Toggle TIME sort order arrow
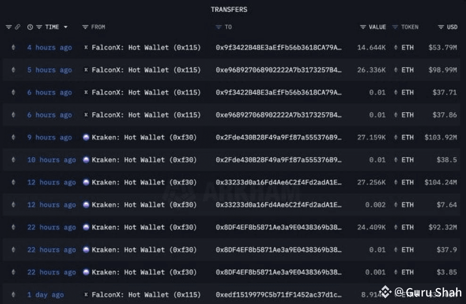This screenshot has width=466, height=304. [66, 27]
